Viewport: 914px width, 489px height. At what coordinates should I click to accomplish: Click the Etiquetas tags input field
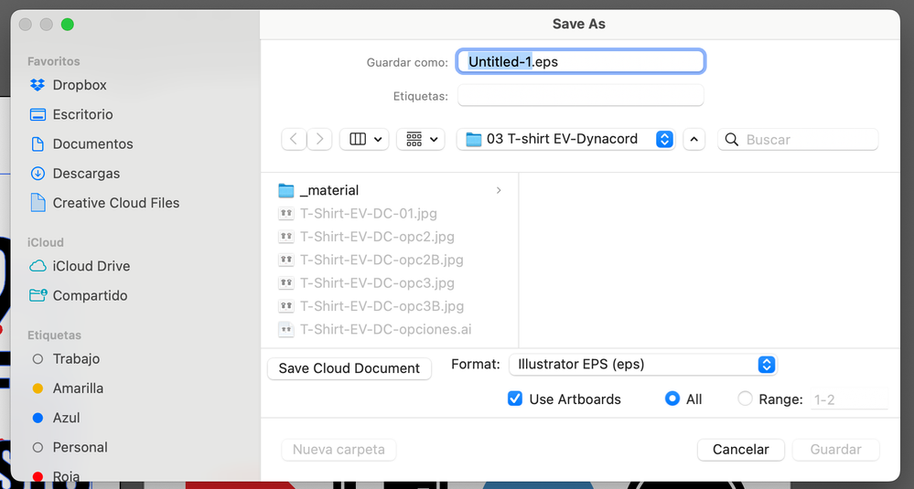[x=580, y=95]
